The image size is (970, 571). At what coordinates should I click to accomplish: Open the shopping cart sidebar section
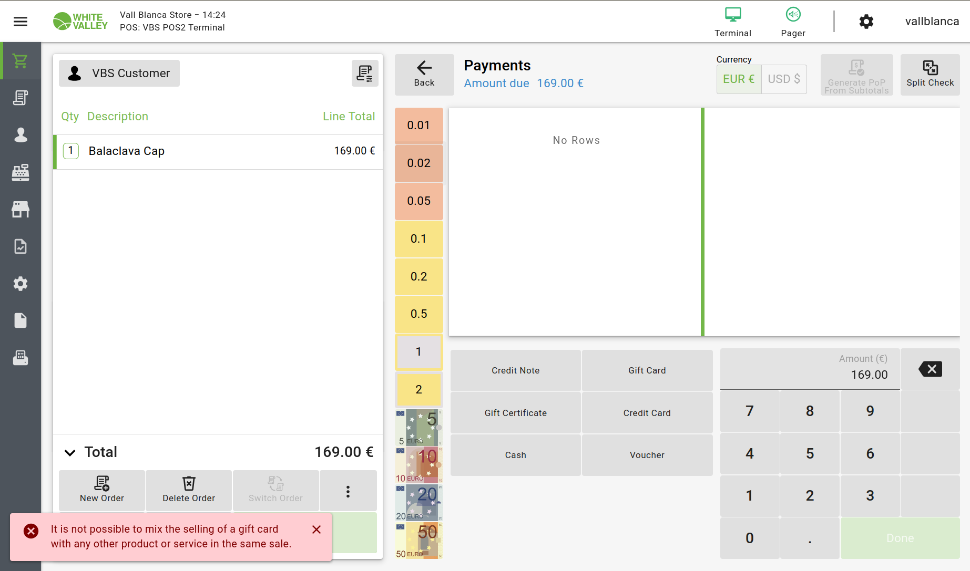pyautogui.click(x=21, y=61)
